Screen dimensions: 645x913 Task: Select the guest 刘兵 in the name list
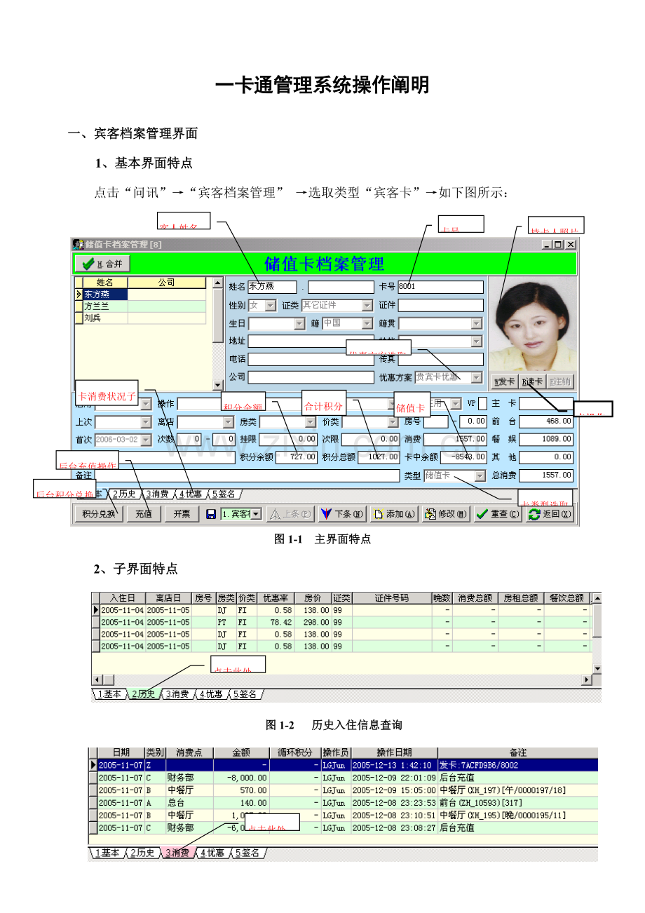click(x=105, y=318)
